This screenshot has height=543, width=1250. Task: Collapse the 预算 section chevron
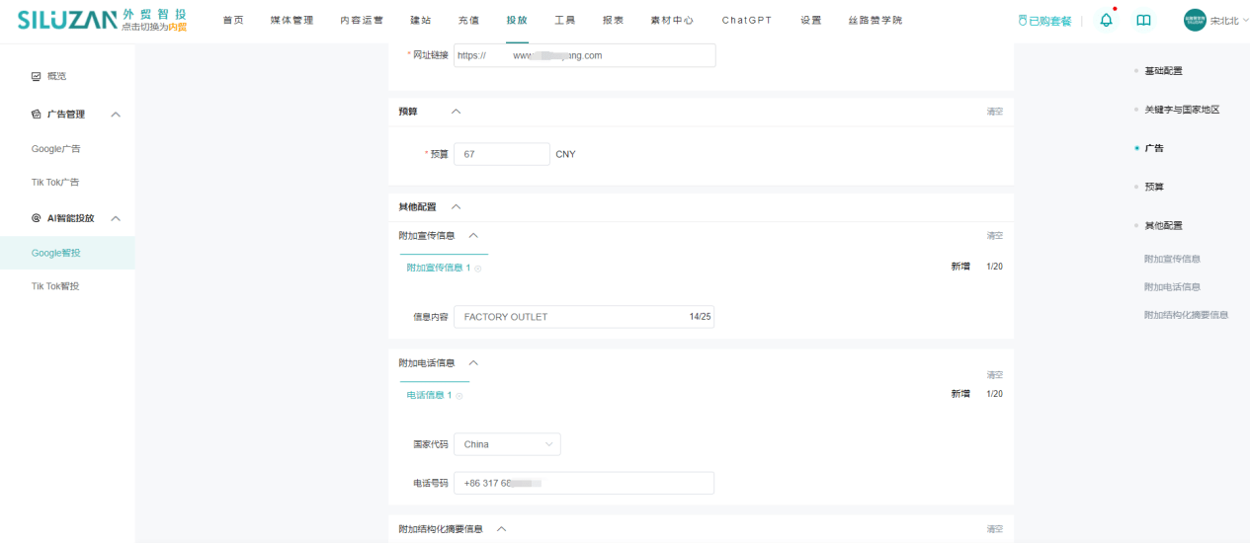(456, 112)
